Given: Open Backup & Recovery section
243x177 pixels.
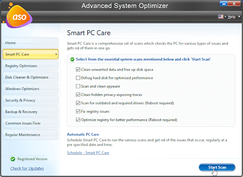Looking at the screenshot, I should click(30, 112).
